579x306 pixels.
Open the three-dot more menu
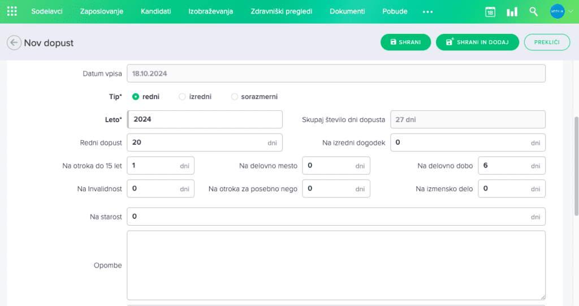(427, 12)
